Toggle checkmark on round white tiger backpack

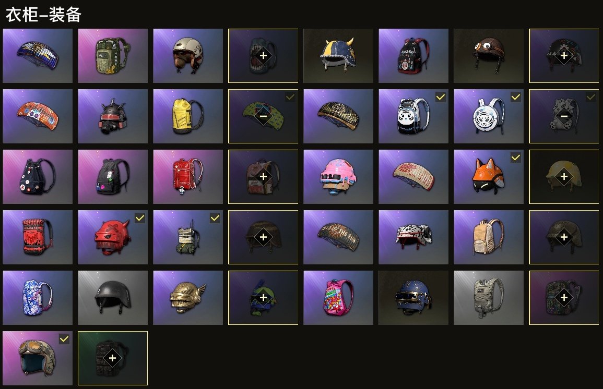click(516, 97)
